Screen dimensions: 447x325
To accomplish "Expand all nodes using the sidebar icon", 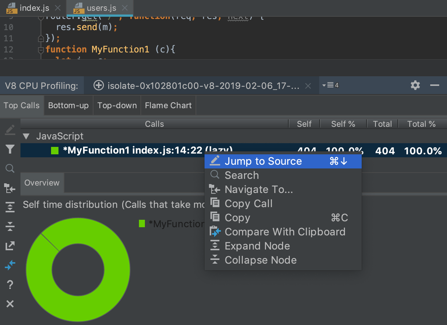I will point(10,207).
